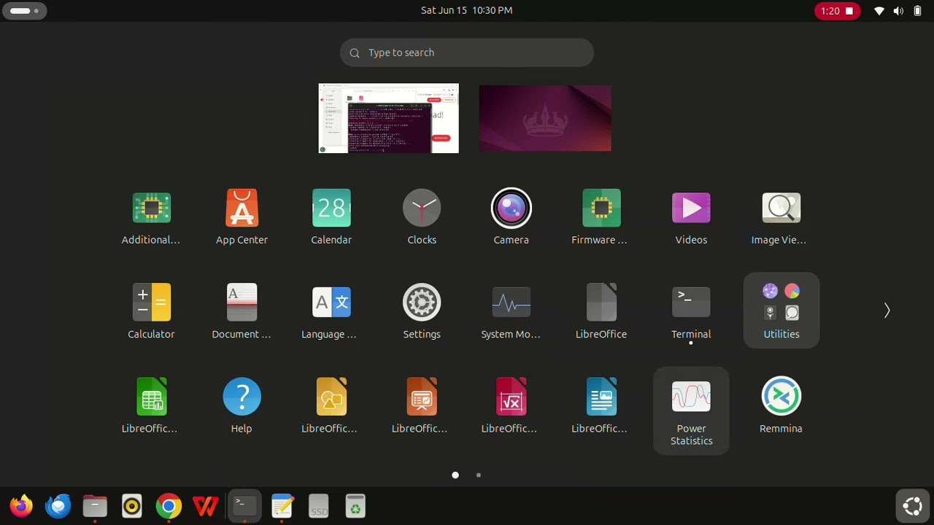
Task: Open Firefox from the dock
Action: (x=21, y=506)
